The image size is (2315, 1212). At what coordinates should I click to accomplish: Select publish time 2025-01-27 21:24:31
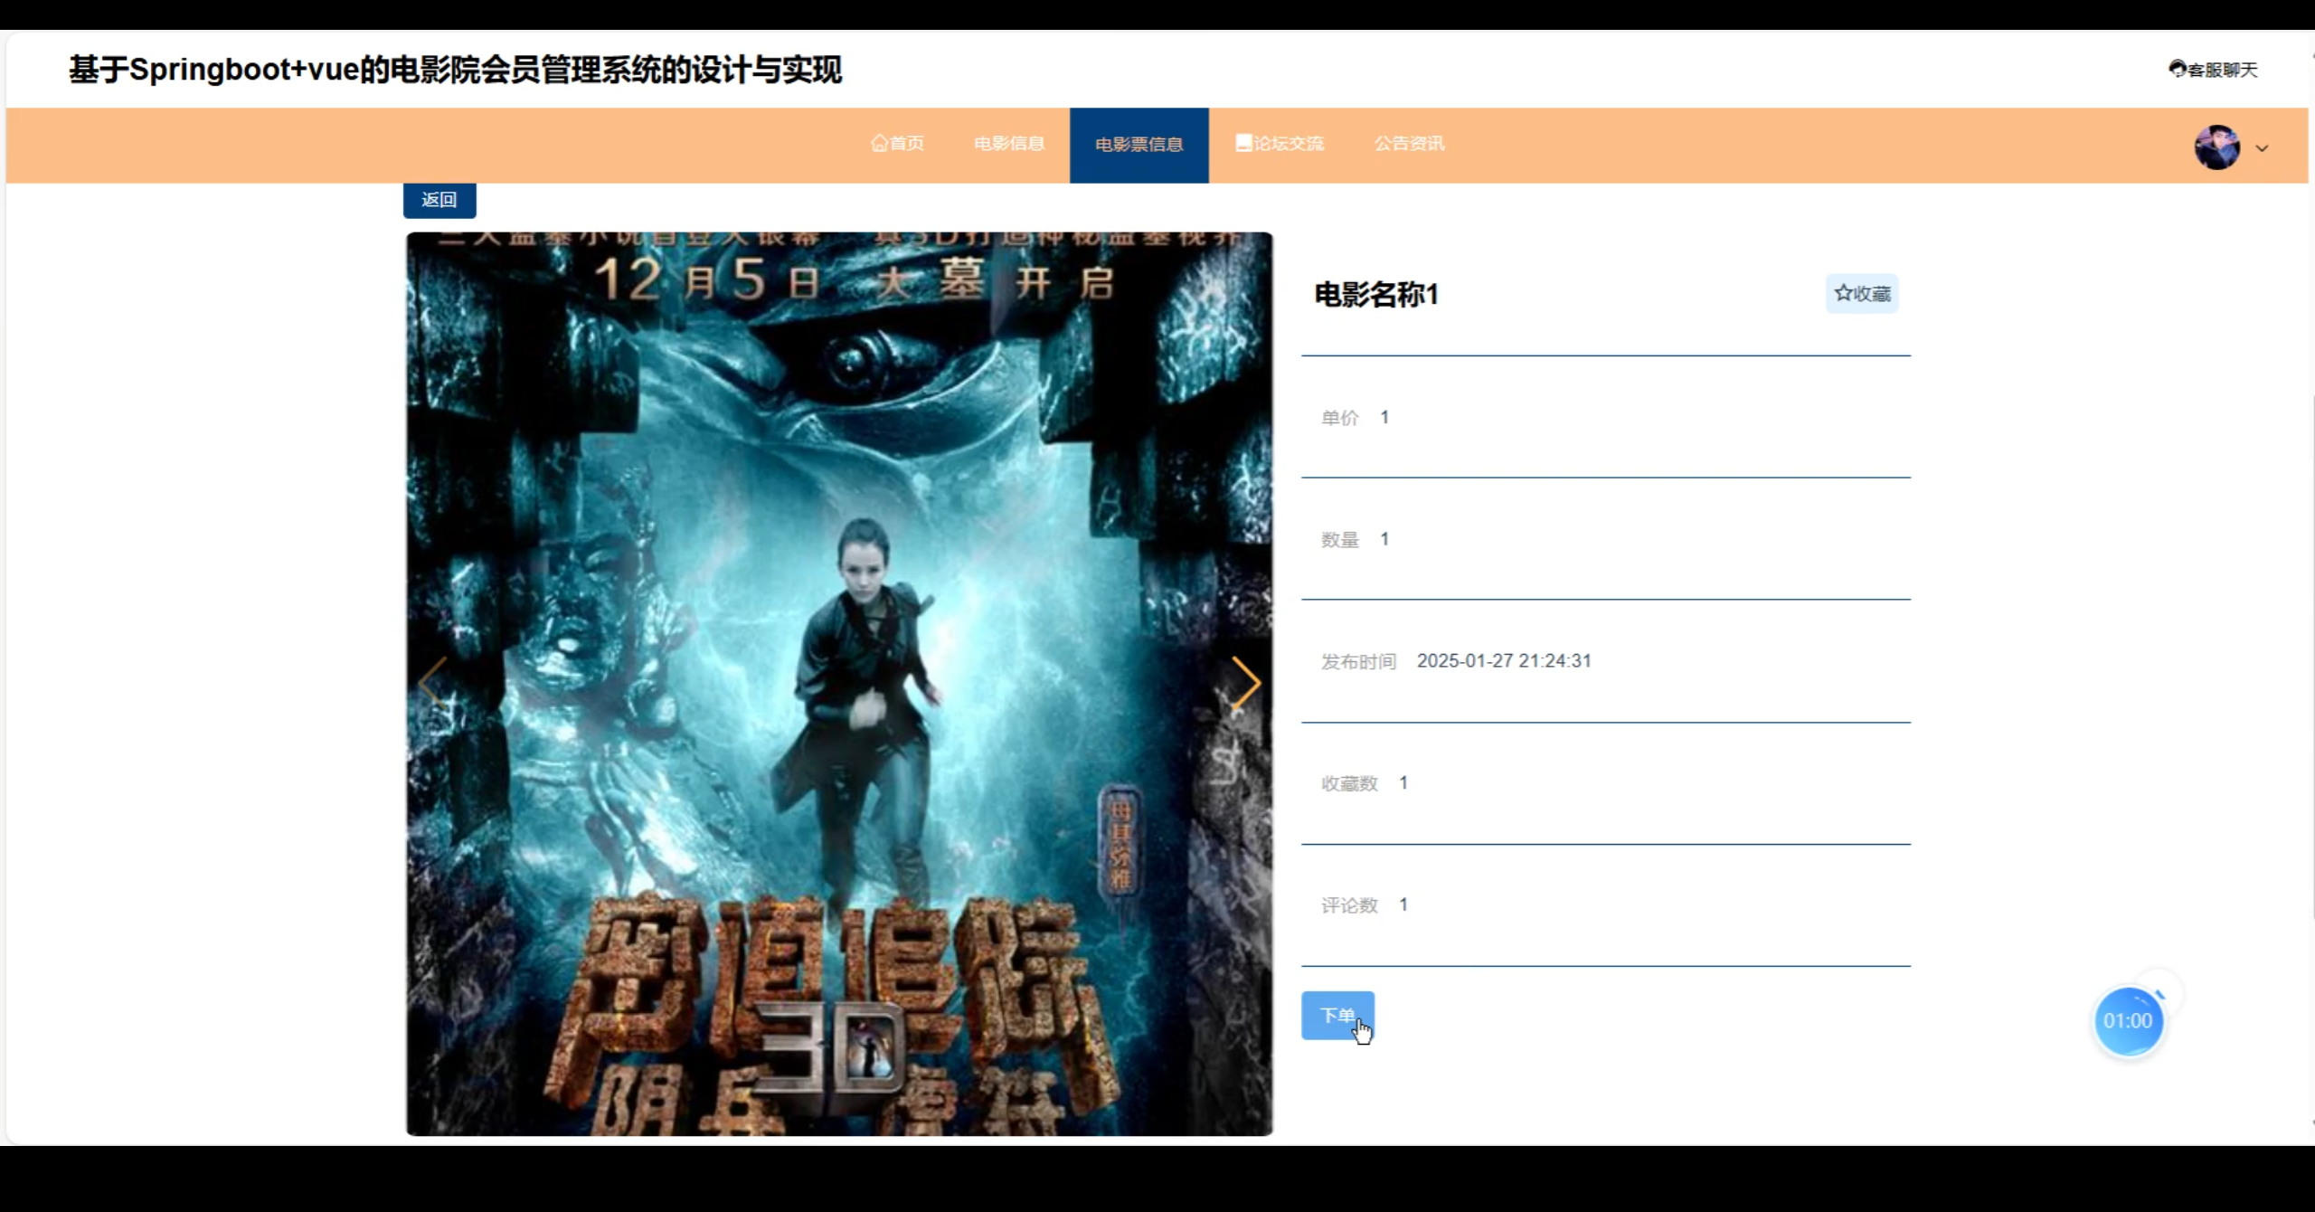[x=1504, y=661]
